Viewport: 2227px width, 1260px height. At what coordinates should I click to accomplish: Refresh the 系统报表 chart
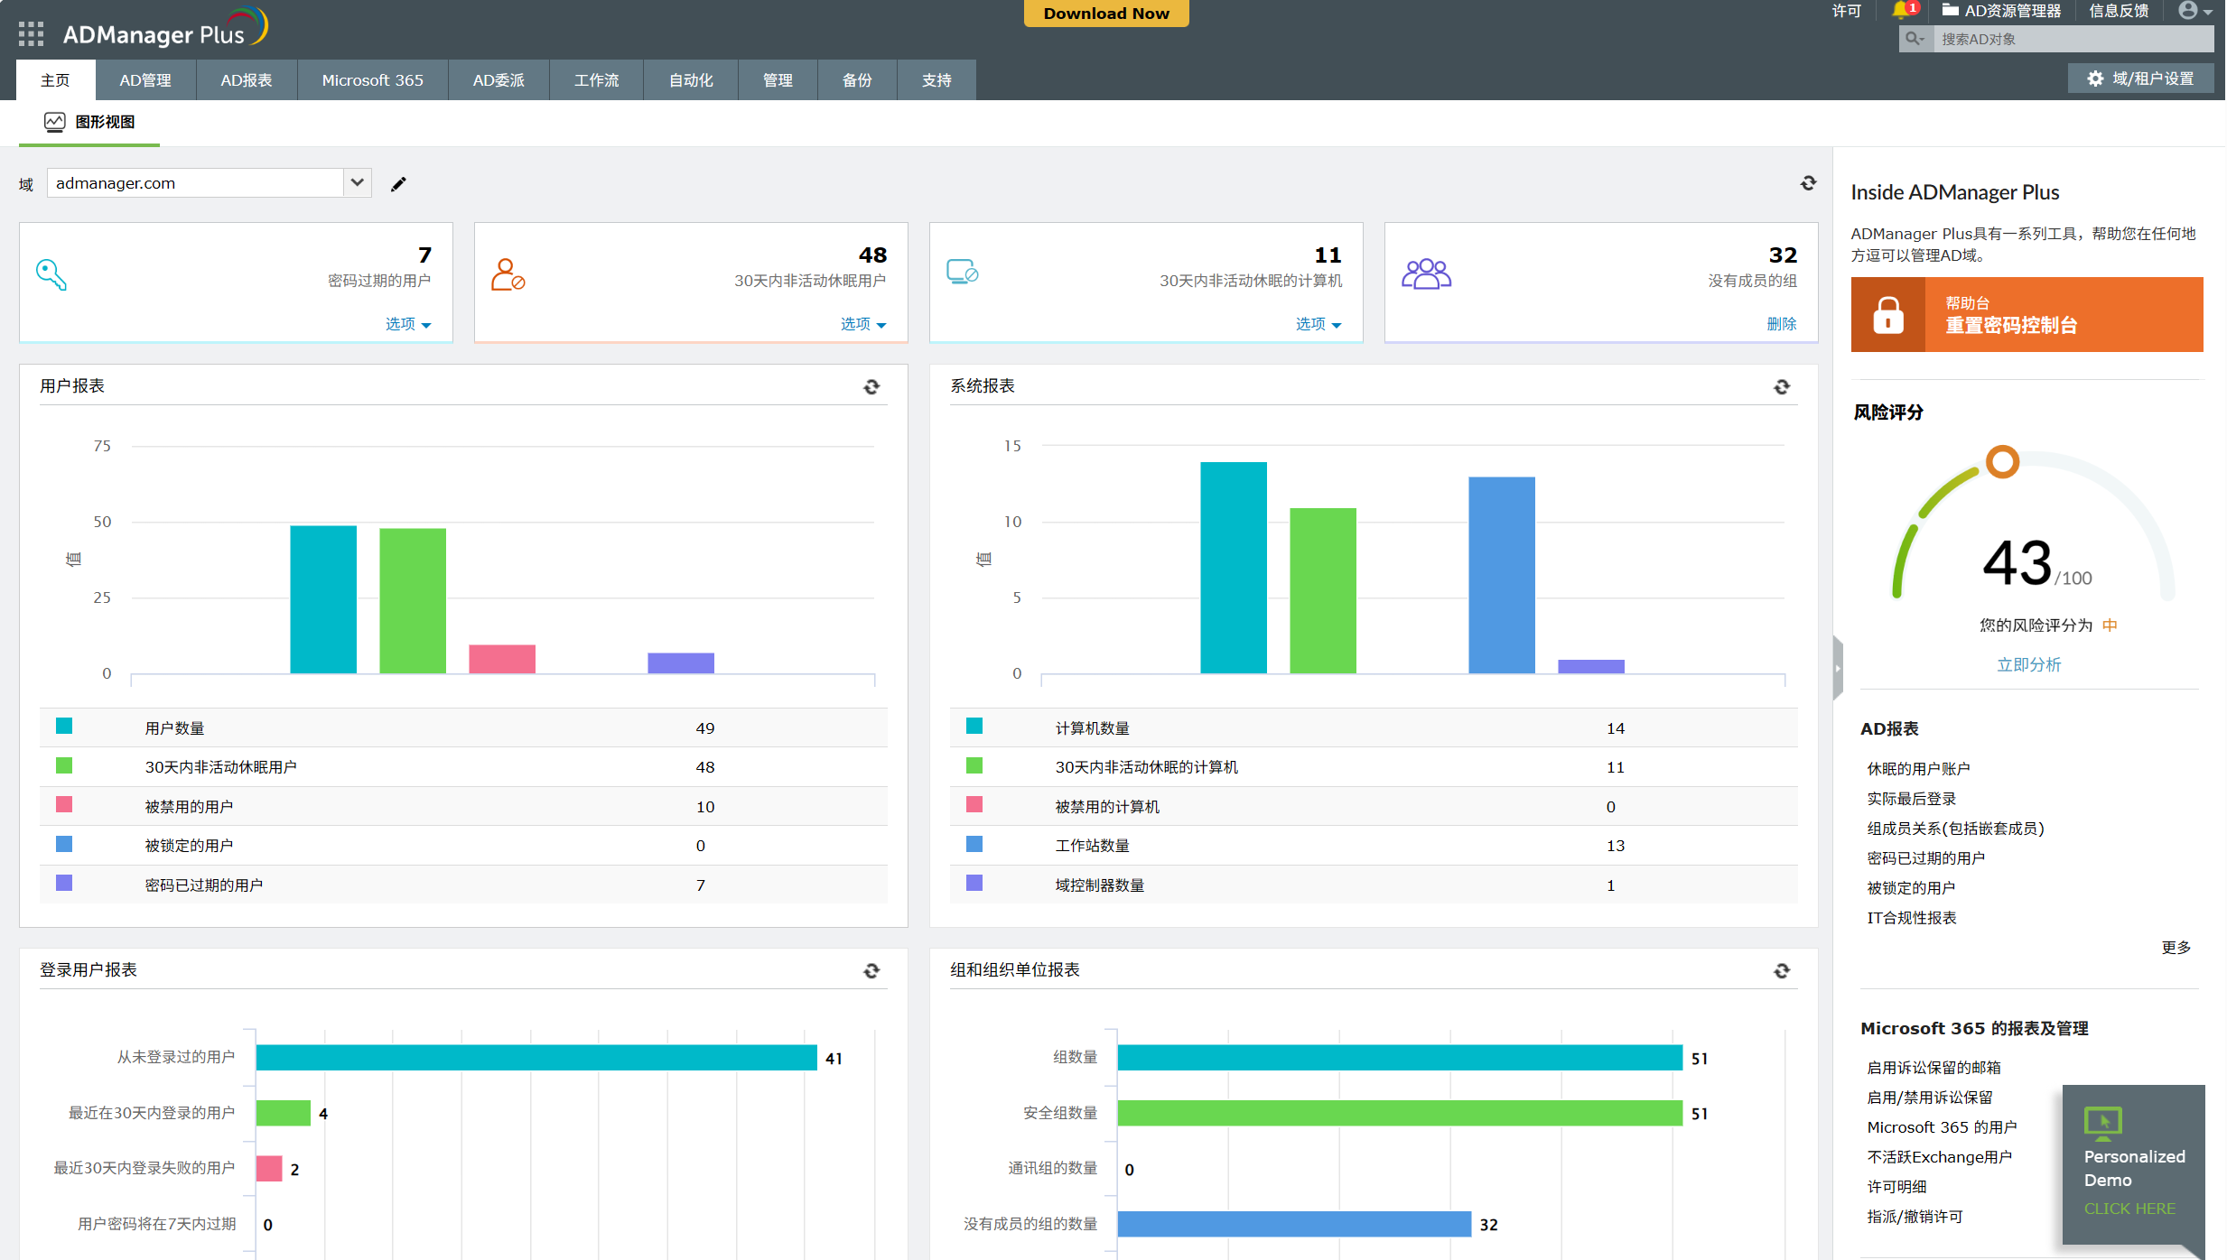1782,387
